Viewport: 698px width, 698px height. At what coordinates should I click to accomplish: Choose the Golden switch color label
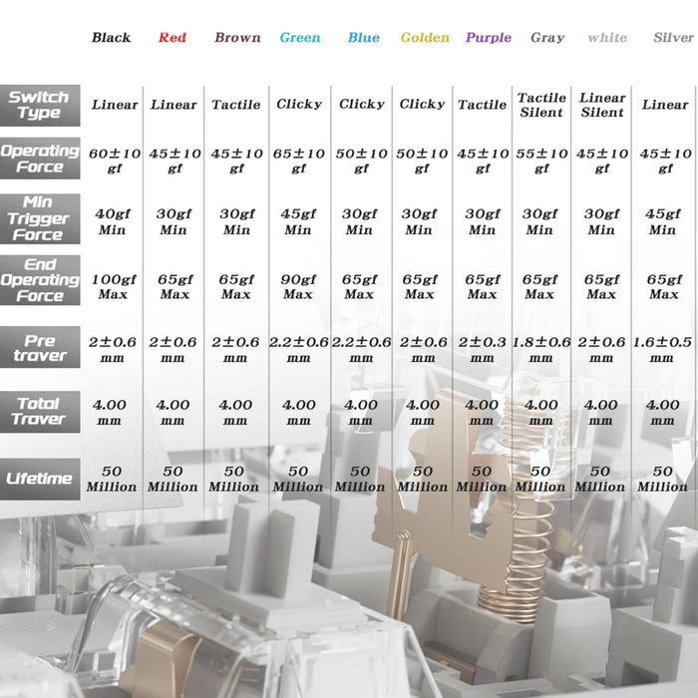tap(425, 38)
